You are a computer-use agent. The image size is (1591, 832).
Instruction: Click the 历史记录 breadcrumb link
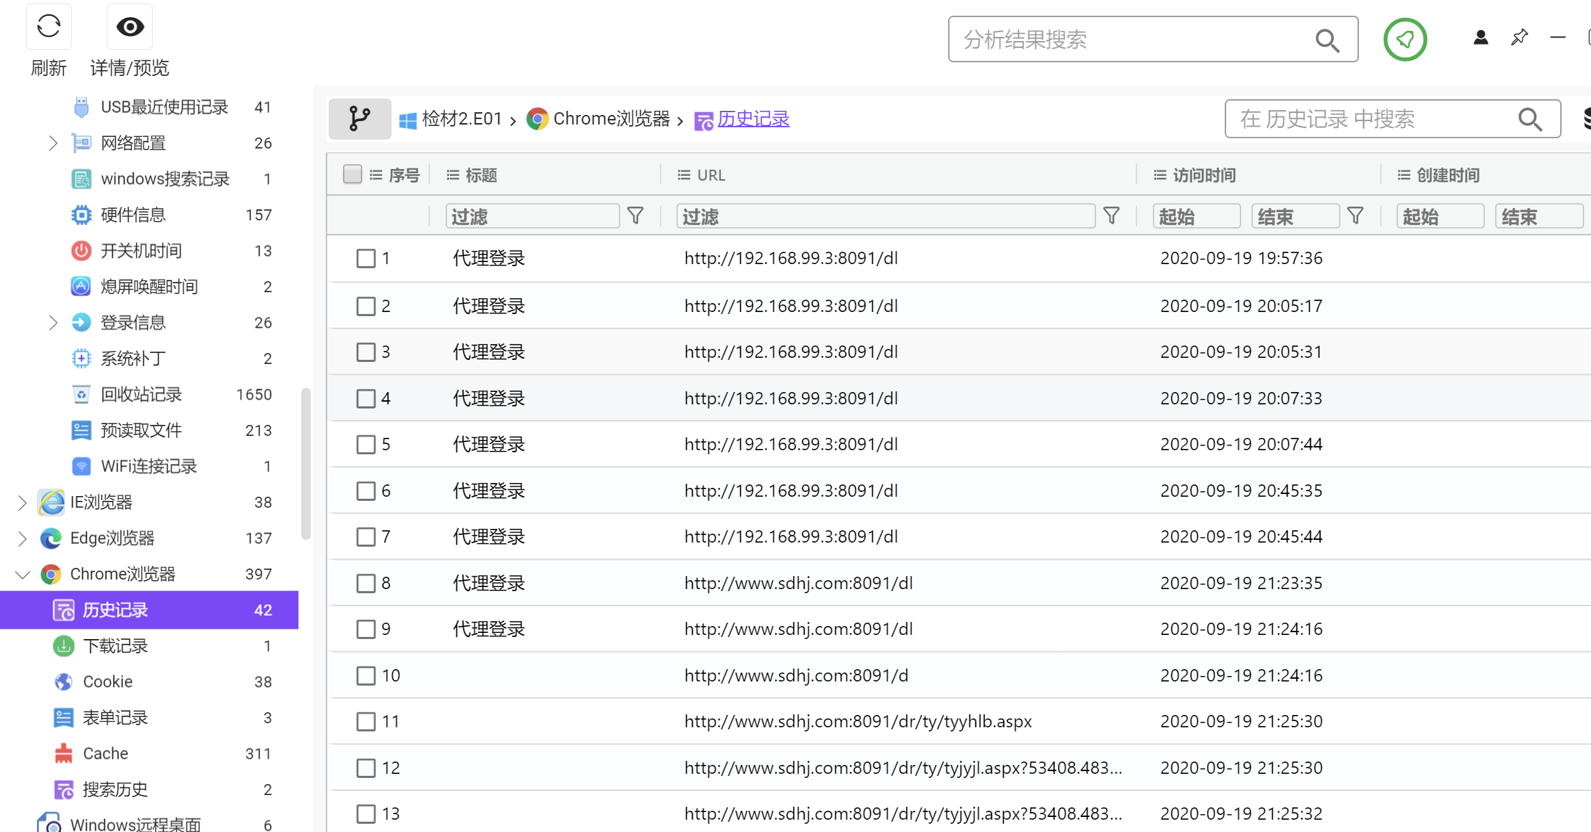coord(753,119)
